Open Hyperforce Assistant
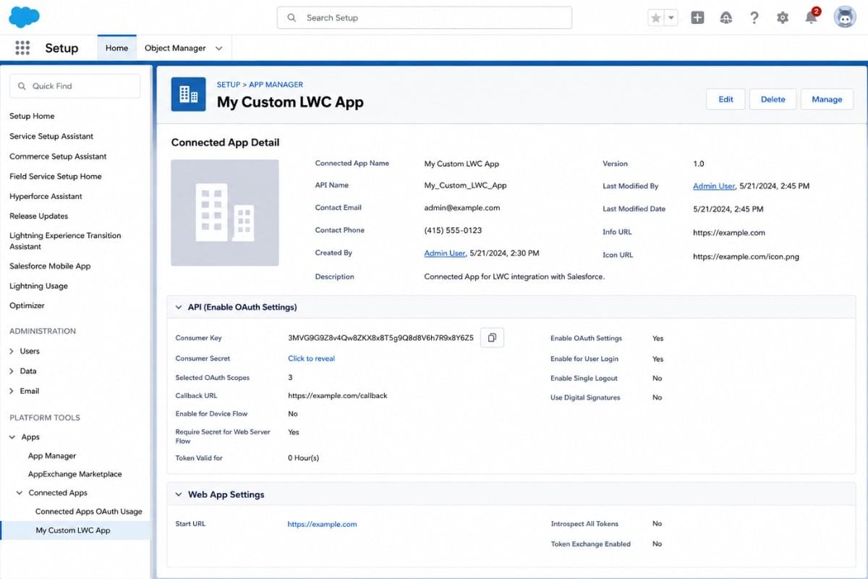Screen dimensions: 868x579 46,196
